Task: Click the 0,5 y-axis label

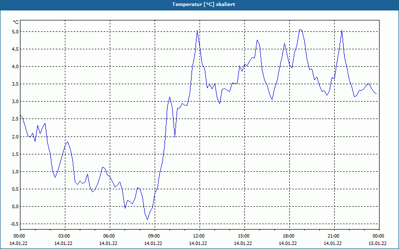Action: pos(15,189)
